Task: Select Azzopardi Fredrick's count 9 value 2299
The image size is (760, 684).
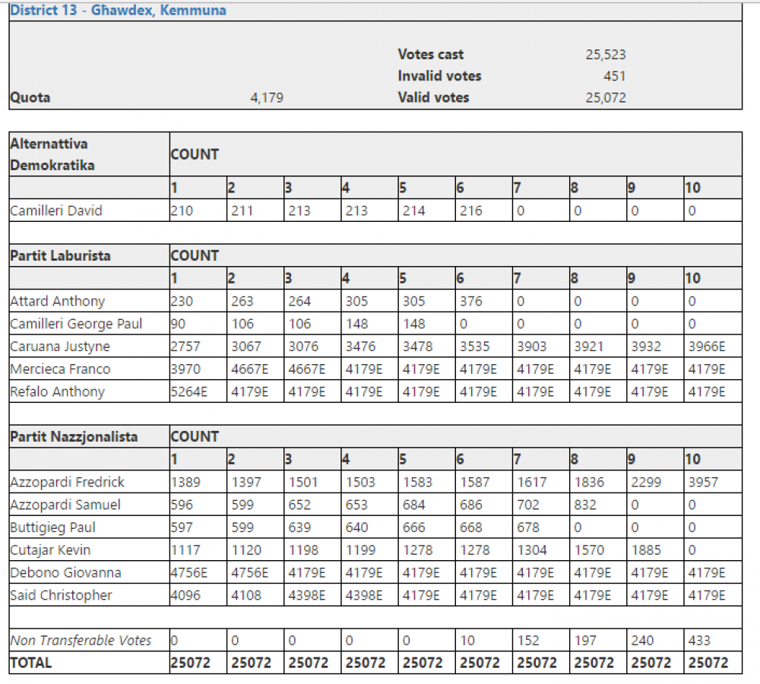Action: click(645, 483)
